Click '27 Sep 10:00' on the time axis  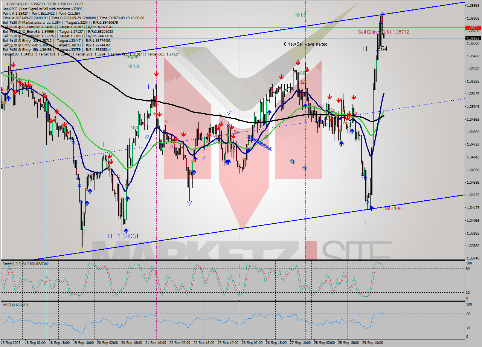[x=300, y=343]
